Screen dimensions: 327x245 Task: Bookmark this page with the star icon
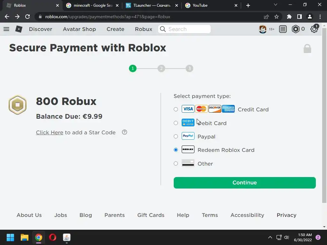click(x=276, y=17)
